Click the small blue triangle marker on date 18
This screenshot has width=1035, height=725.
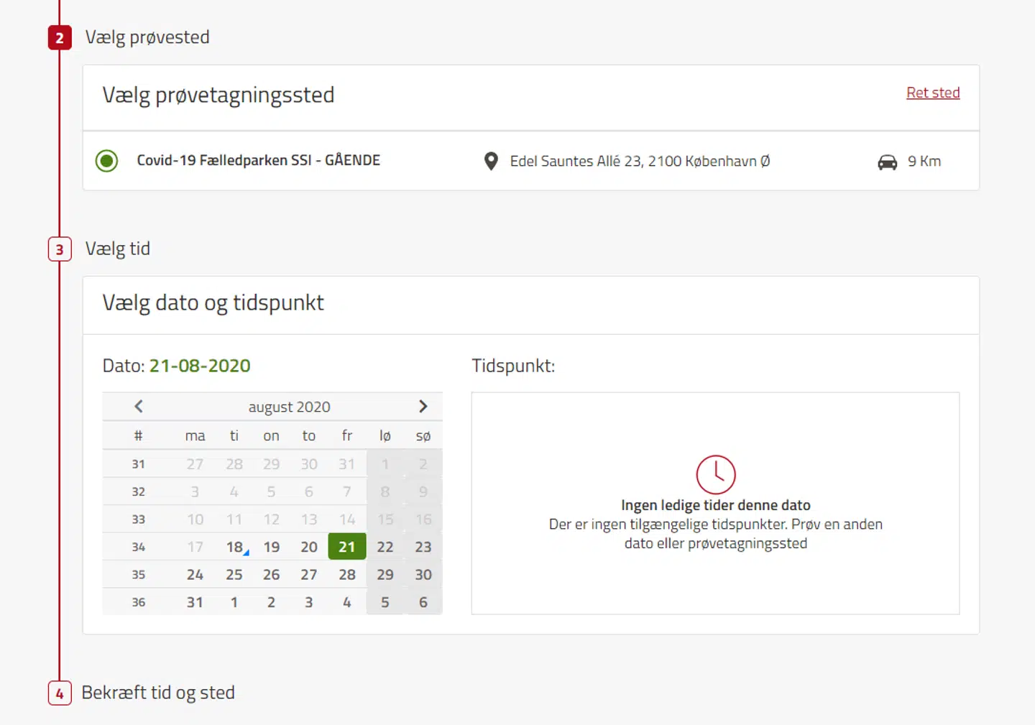pos(245,553)
